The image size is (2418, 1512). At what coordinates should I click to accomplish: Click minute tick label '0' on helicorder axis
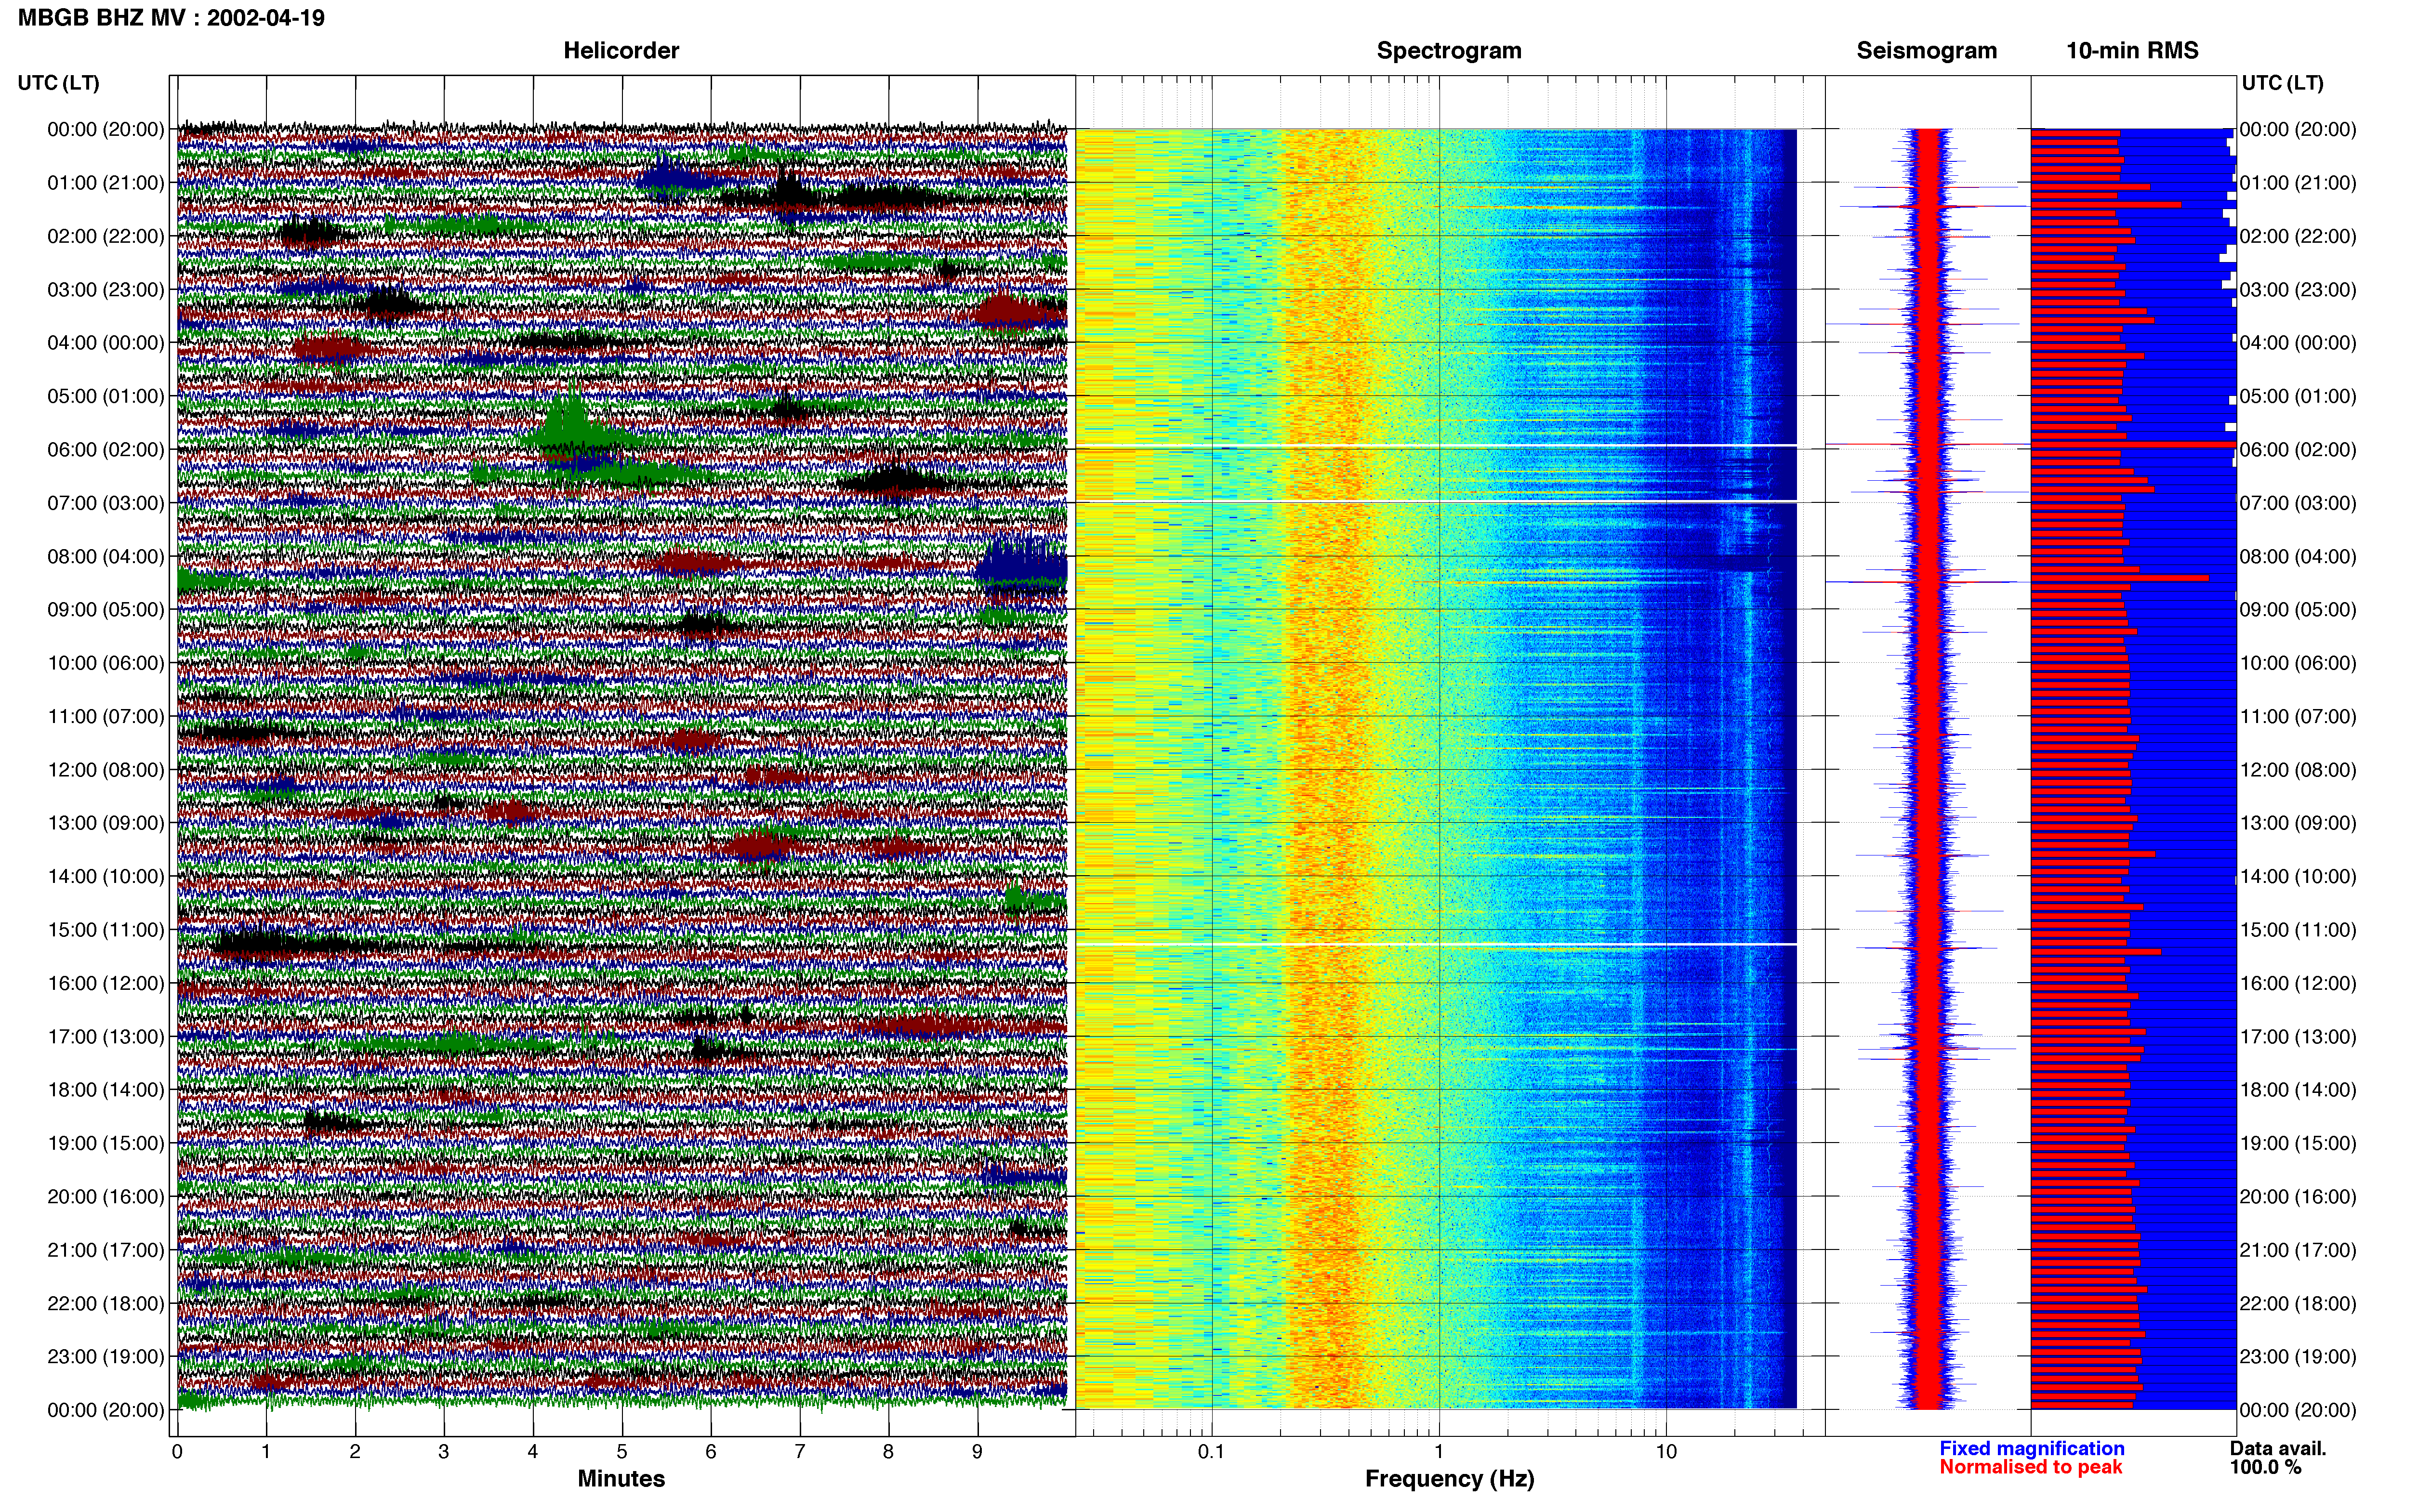tap(177, 1452)
